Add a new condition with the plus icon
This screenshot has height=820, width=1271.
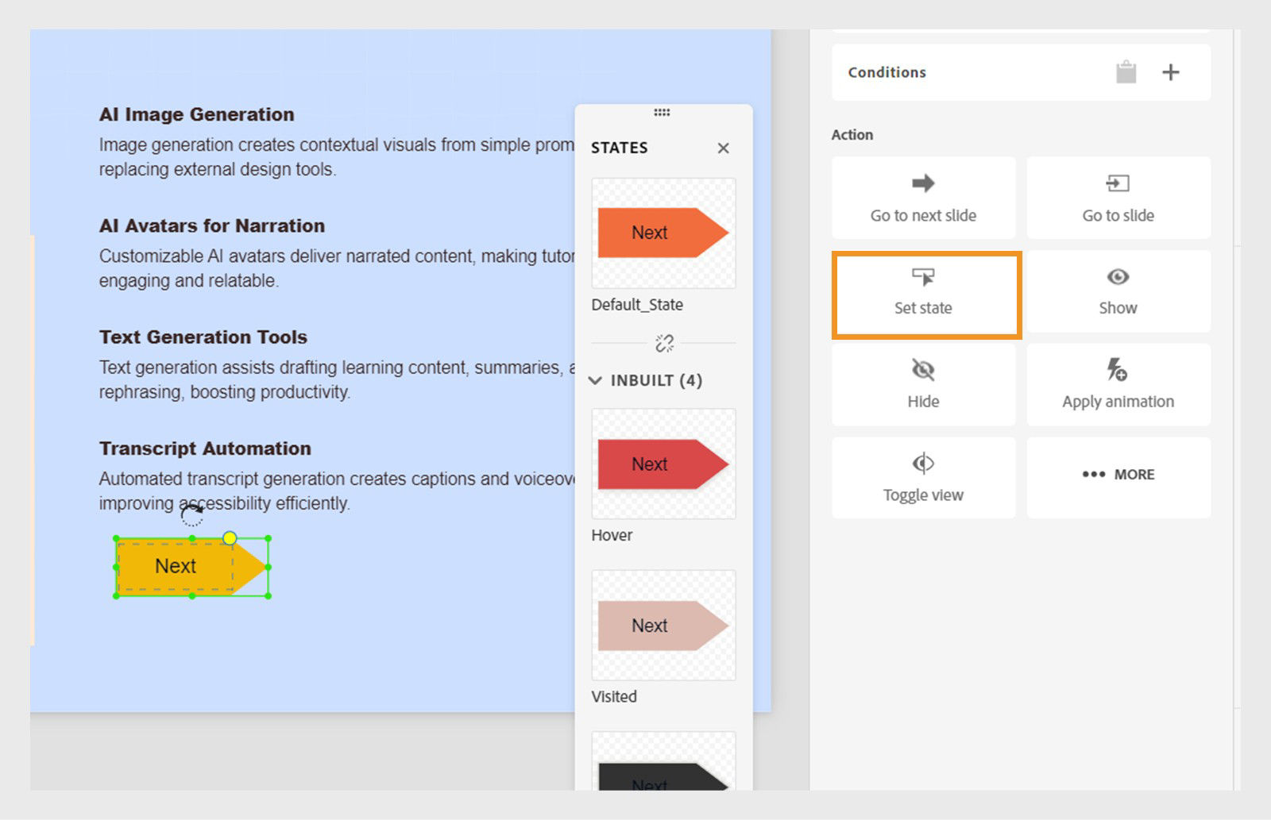click(x=1170, y=71)
